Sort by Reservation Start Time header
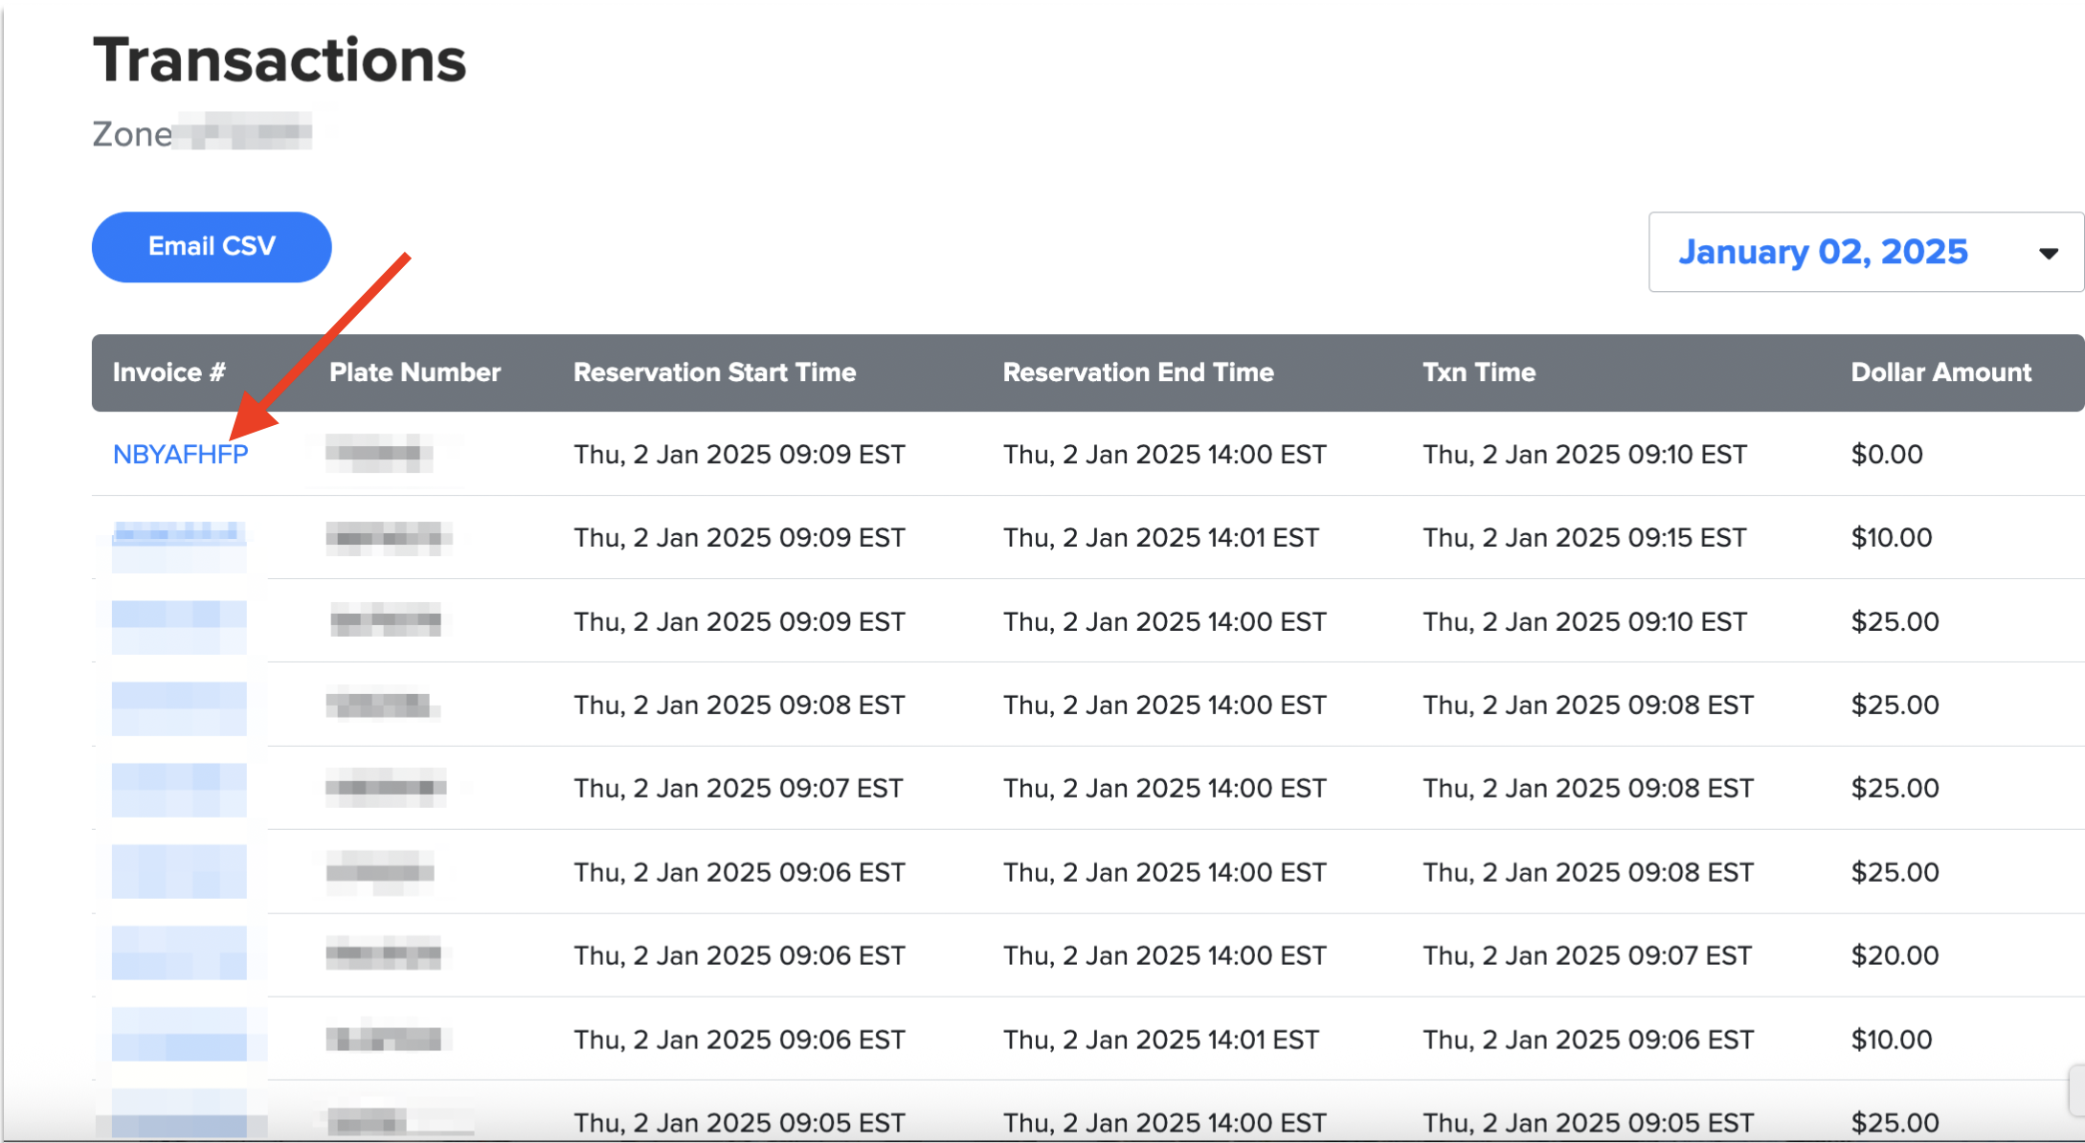Image resolution: width=2085 pixels, height=1143 pixels. tap(714, 372)
